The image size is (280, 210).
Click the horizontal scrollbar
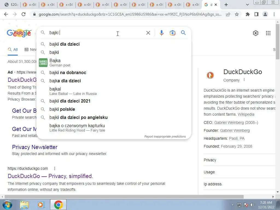pos(124,197)
